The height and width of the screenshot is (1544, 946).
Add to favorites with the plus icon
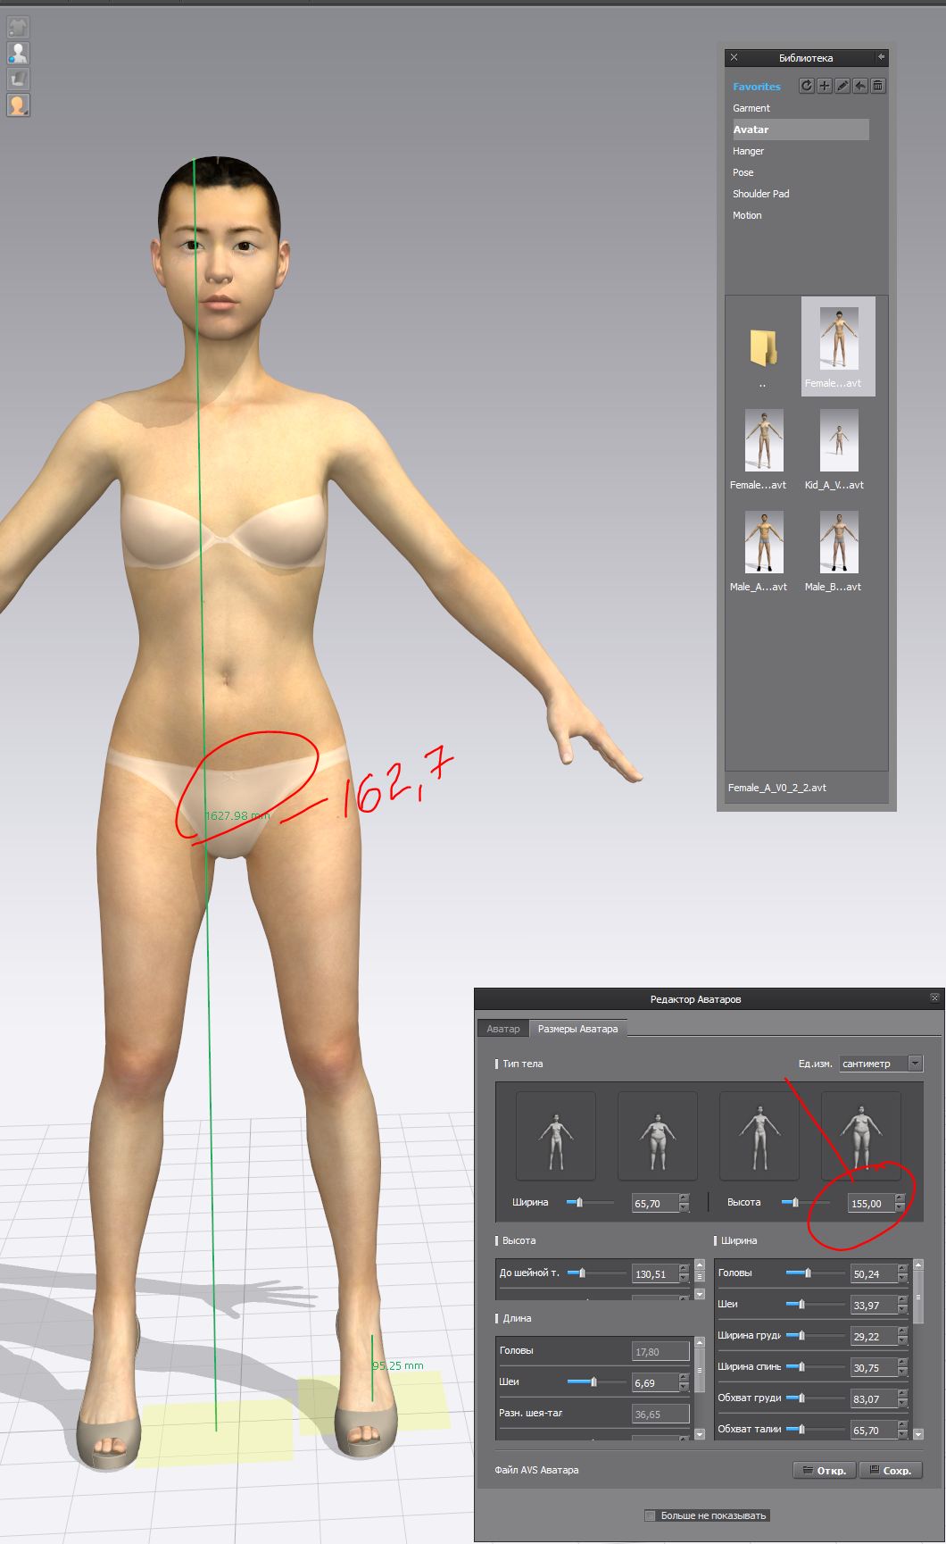(825, 86)
